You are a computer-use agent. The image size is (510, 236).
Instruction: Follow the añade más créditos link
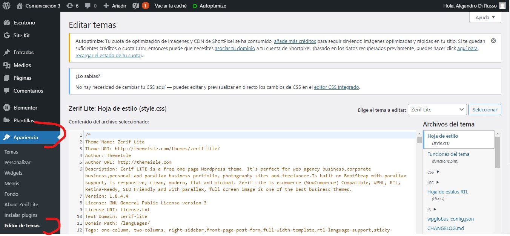point(295,41)
